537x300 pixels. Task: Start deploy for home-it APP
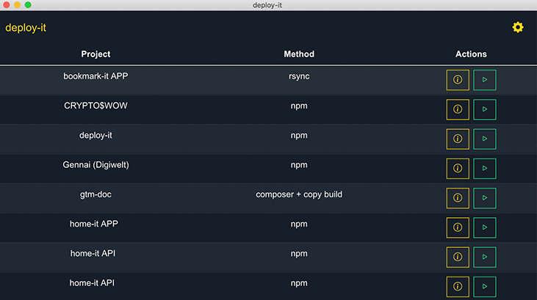point(485,227)
